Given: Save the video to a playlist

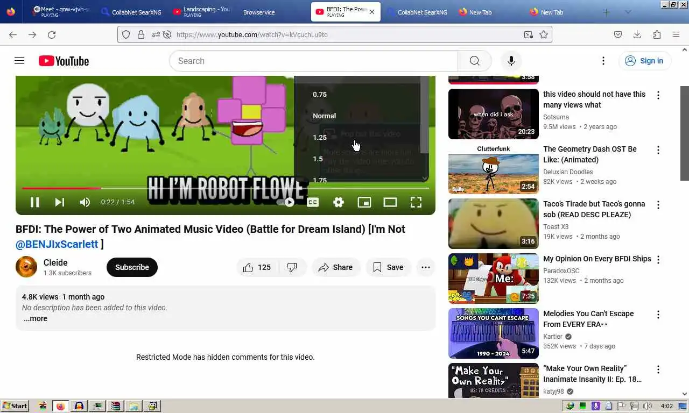Looking at the screenshot, I should point(388,267).
